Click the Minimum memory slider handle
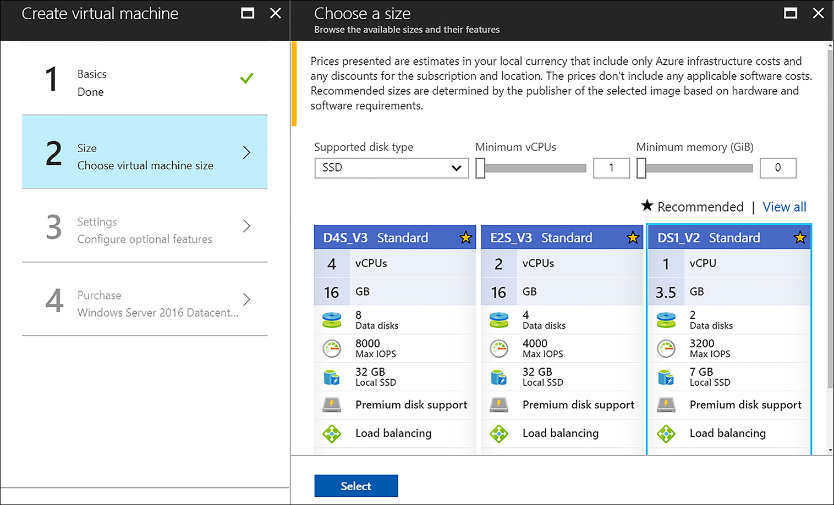This screenshot has width=834, height=505. pyautogui.click(x=641, y=168)
